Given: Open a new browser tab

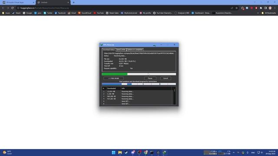Looking at the screenshot, I should [x=73, y=3].
